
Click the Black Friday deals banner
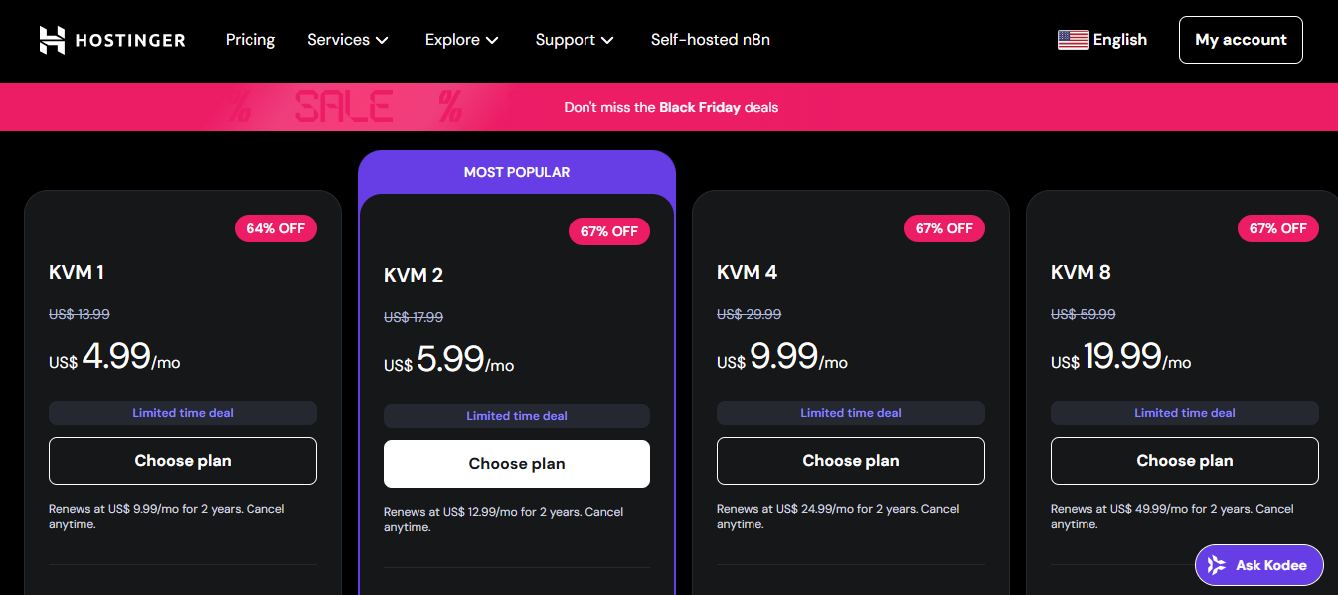pos(671,107)
